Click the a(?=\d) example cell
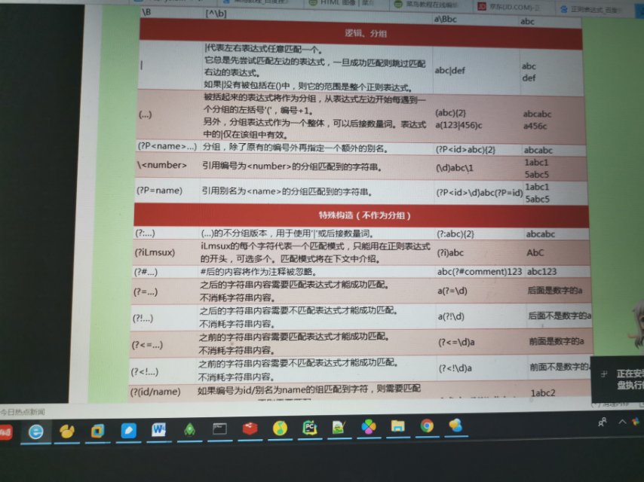The image size is (644, 482). [x=452, y=291]
